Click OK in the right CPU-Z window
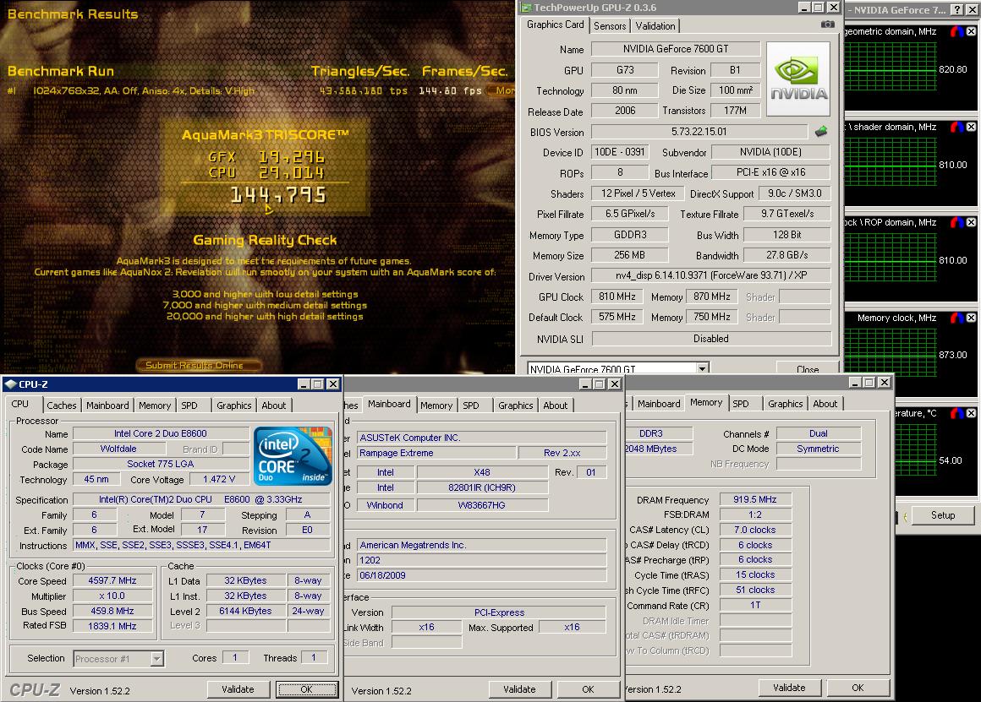 (858, 688)
